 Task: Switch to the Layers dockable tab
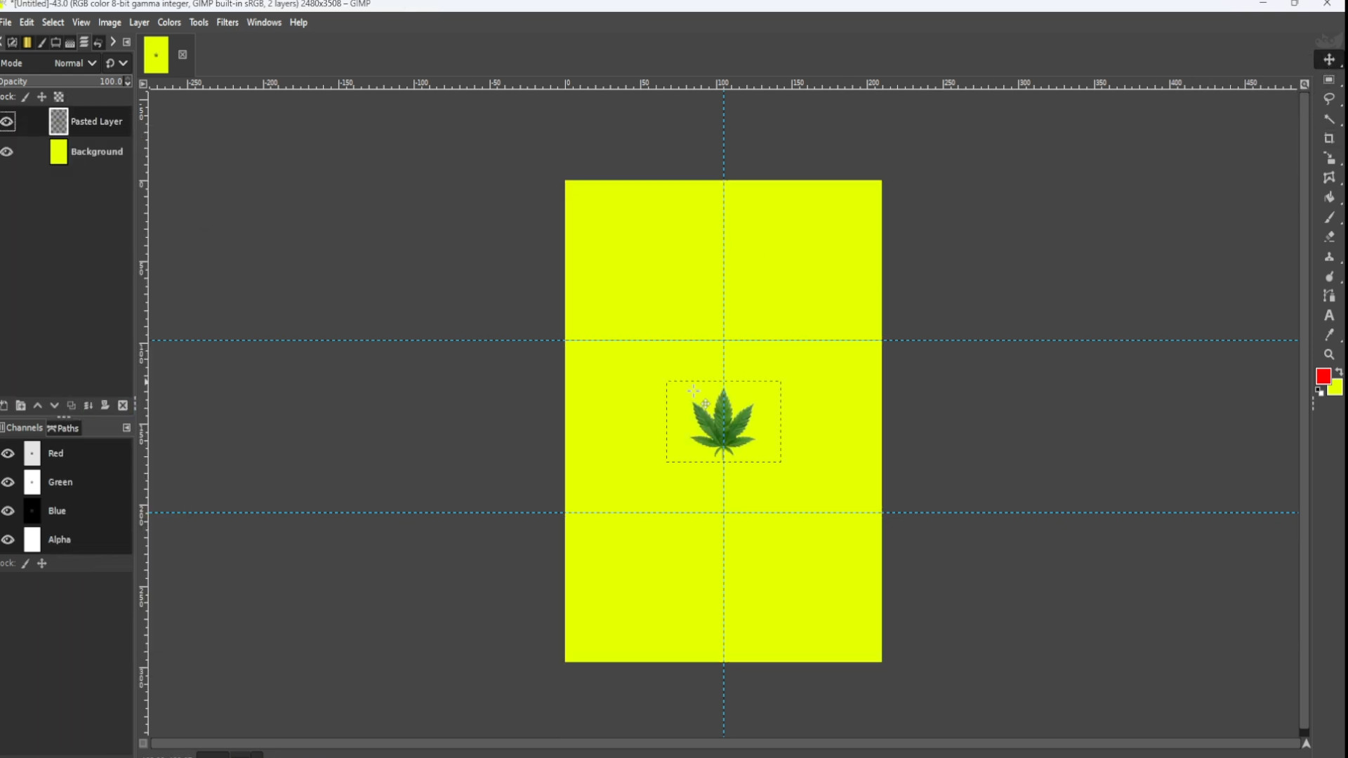pos(84,43)
